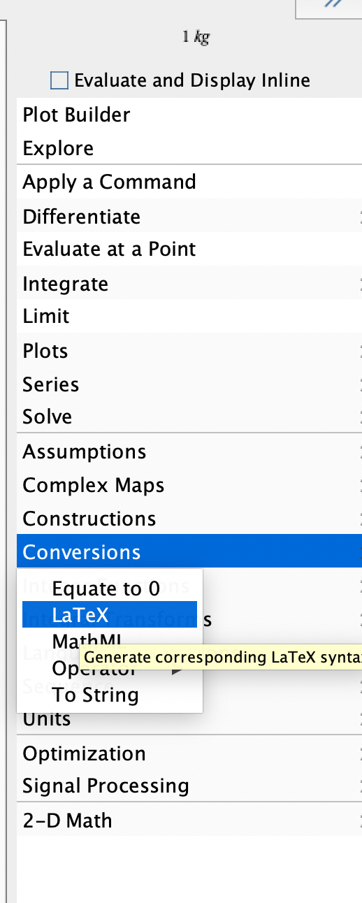This screenshot has height=903, width=362.
Task: Open the Series submenu
Action: tap(189, 384)
